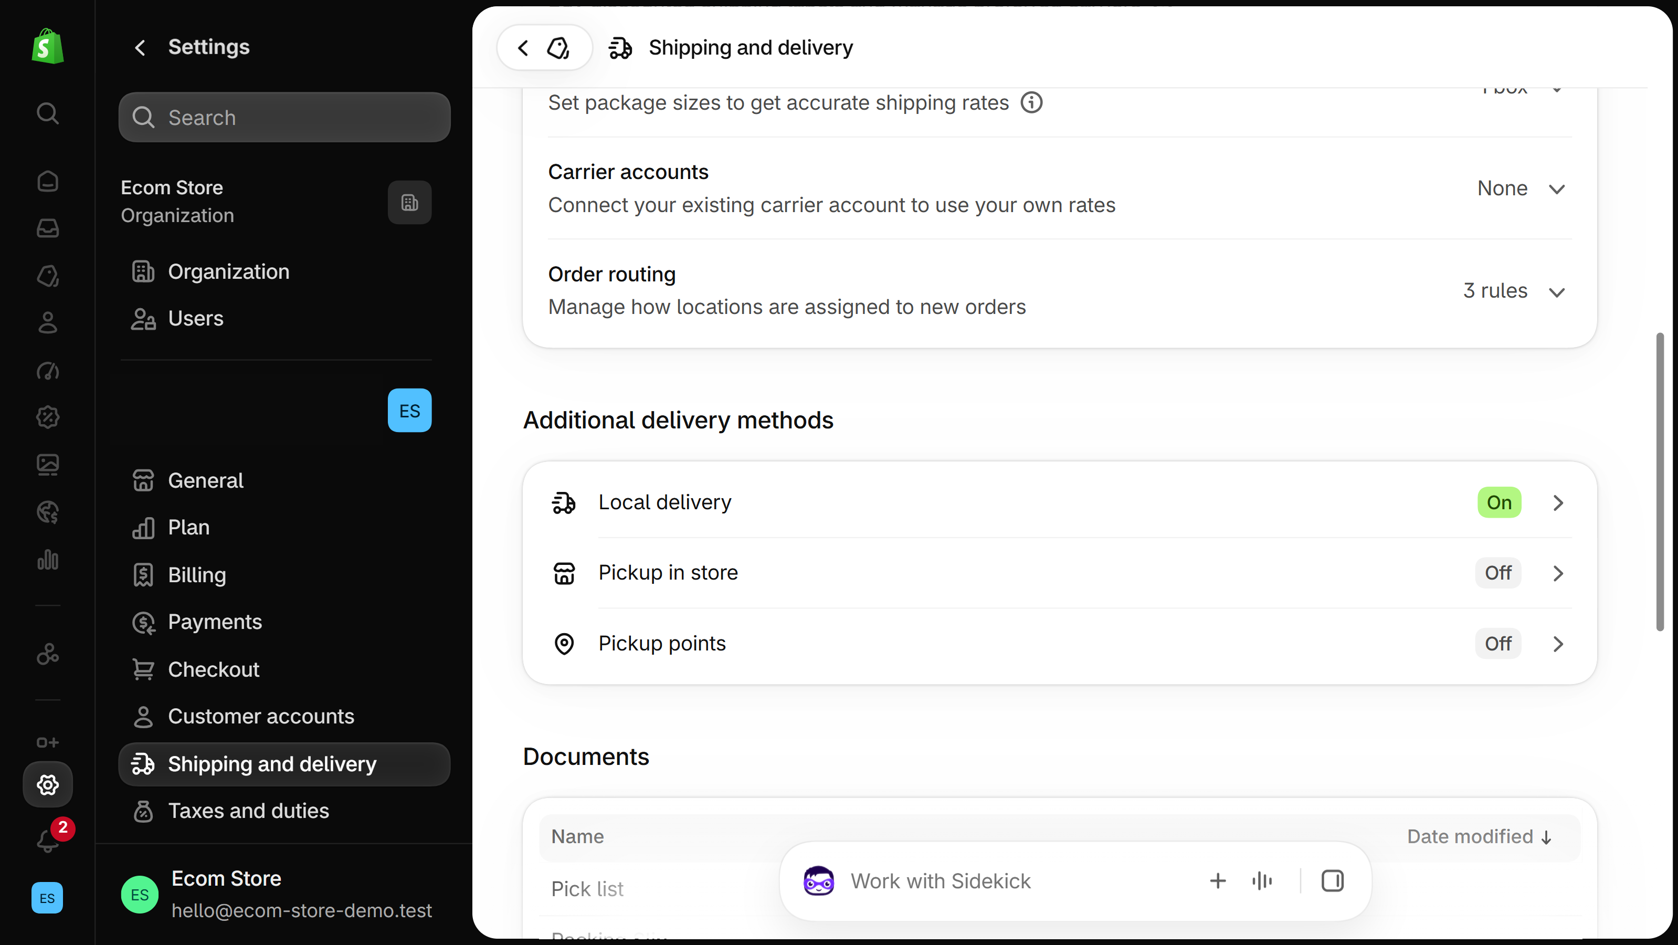Toggle the Sidekick side panel icon
Screen dimensions: 1678x945
click(x=1332, y=881)
